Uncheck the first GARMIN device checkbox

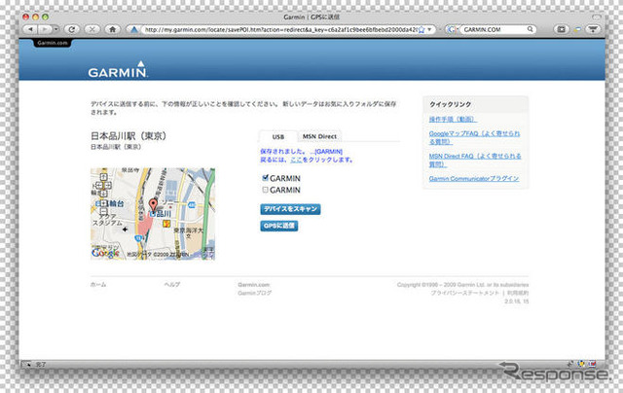pyautogui.click(x=265, y=178)
